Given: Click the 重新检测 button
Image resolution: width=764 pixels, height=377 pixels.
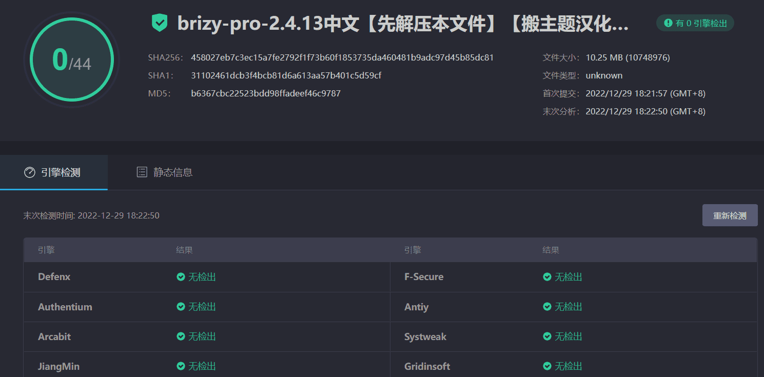Looking at the screenshot, I should [730, 215].
